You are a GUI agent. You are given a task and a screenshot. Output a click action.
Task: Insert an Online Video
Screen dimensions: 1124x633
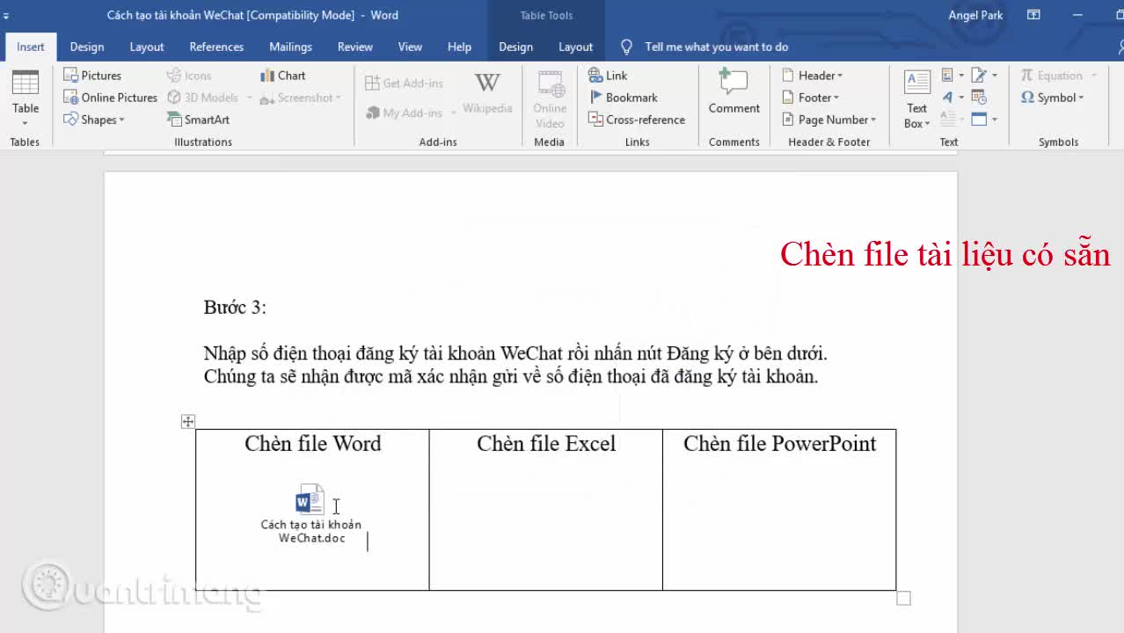[550, 99]
